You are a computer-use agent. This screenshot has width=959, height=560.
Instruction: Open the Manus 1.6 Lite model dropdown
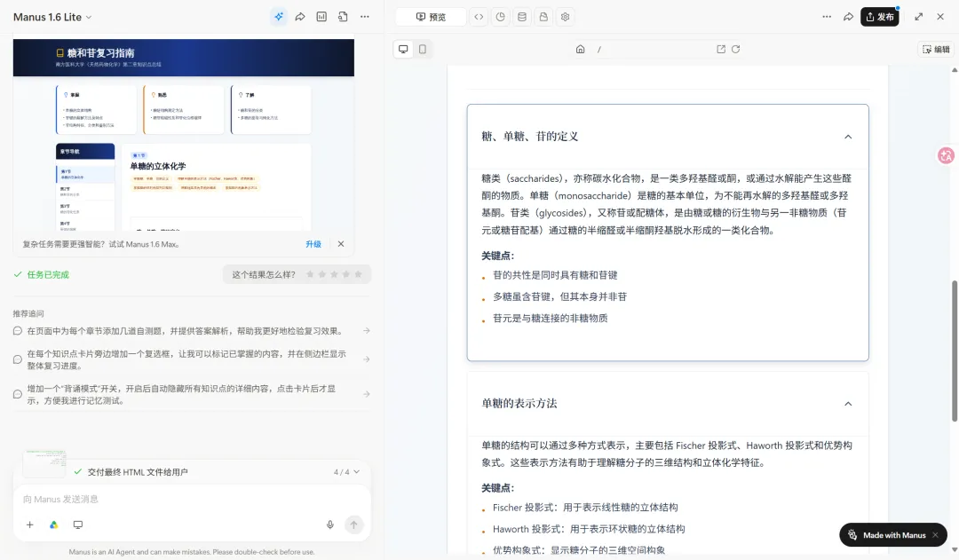click(x=52, y=17)
